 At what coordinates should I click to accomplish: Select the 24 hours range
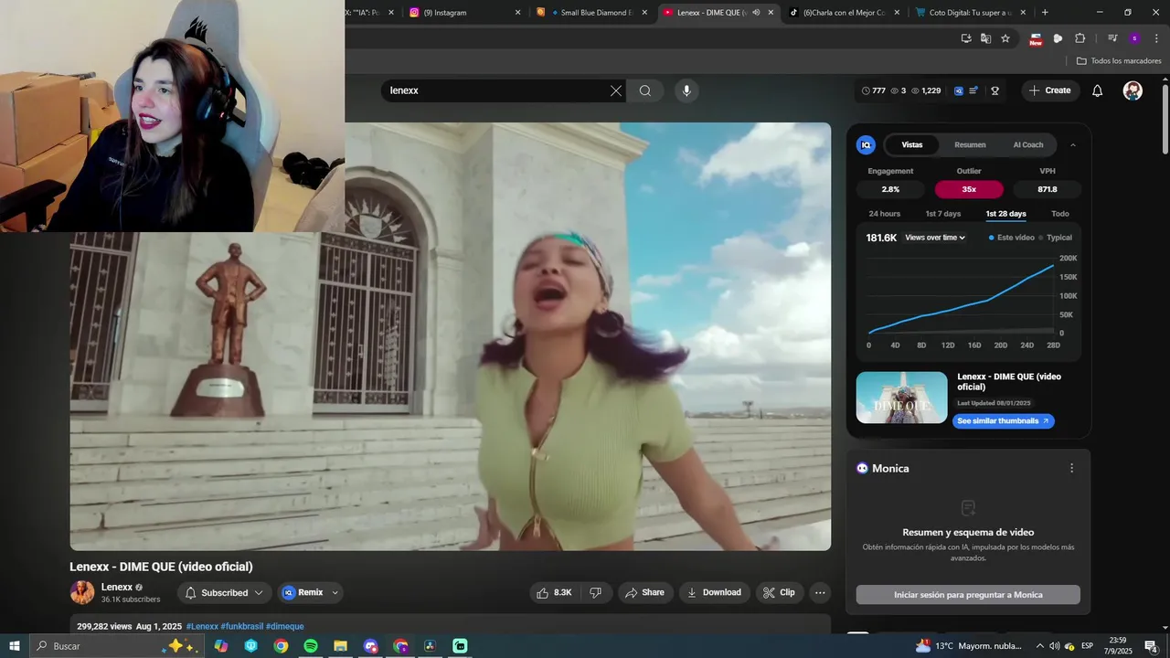click(x=884, y=214)
